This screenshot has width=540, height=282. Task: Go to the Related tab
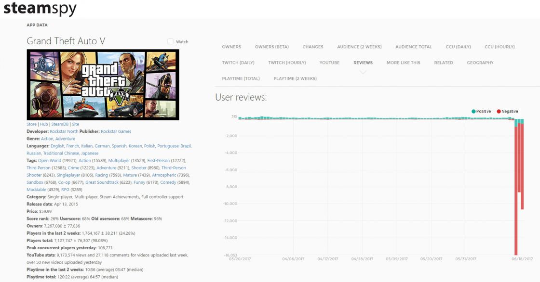click(x=444, y=63)
